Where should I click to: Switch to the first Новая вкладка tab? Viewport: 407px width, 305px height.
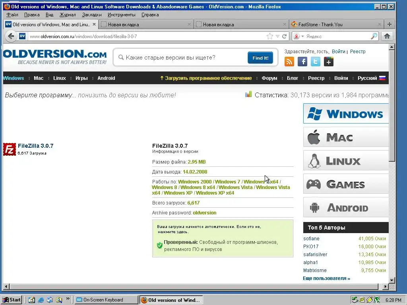click(146, 24)
